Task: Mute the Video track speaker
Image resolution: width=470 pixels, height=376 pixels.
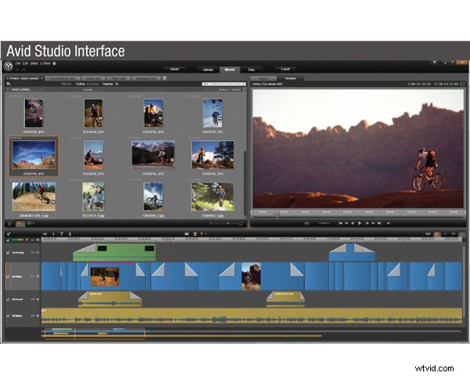Action: (38, 277)
